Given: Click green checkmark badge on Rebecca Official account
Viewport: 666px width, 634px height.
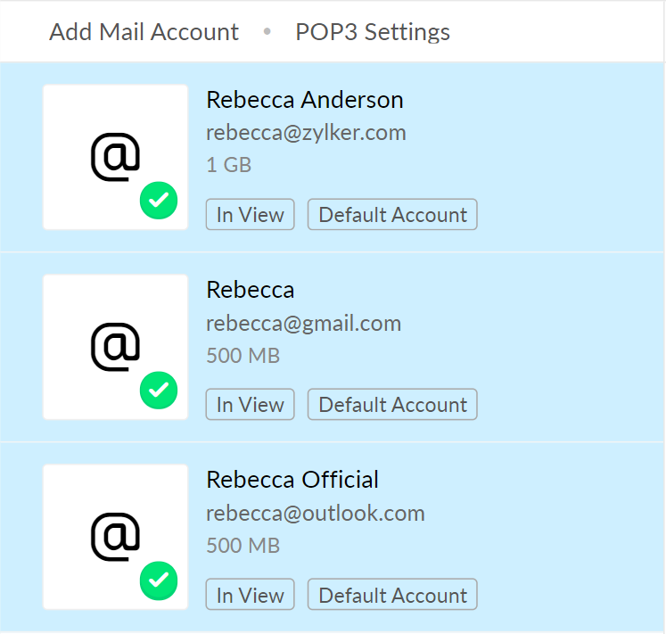Looking at the screenshot, I should pos(159,580).
